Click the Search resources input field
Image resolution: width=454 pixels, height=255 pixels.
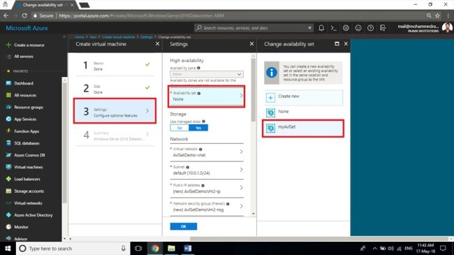(x=254, y=28)
